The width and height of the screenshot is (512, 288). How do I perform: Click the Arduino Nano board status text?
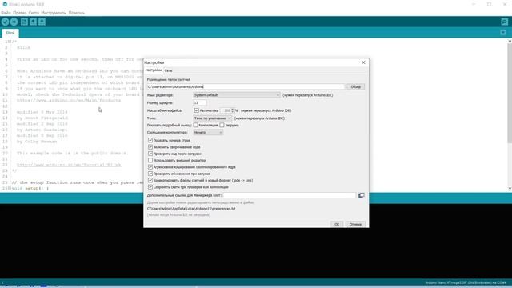(466, 282)
